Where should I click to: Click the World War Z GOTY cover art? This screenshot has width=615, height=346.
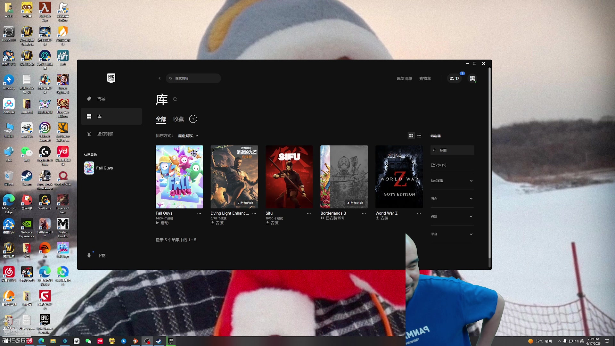click(x=399, y=177)
